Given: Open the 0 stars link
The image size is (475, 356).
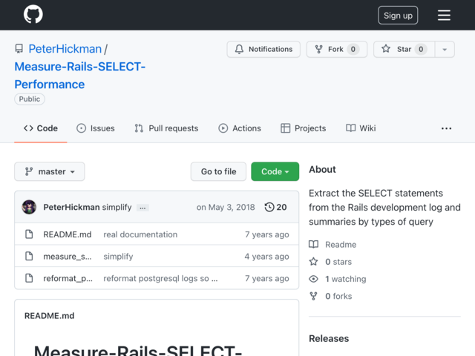Looking at the screenshot, I should pos(338,262).
